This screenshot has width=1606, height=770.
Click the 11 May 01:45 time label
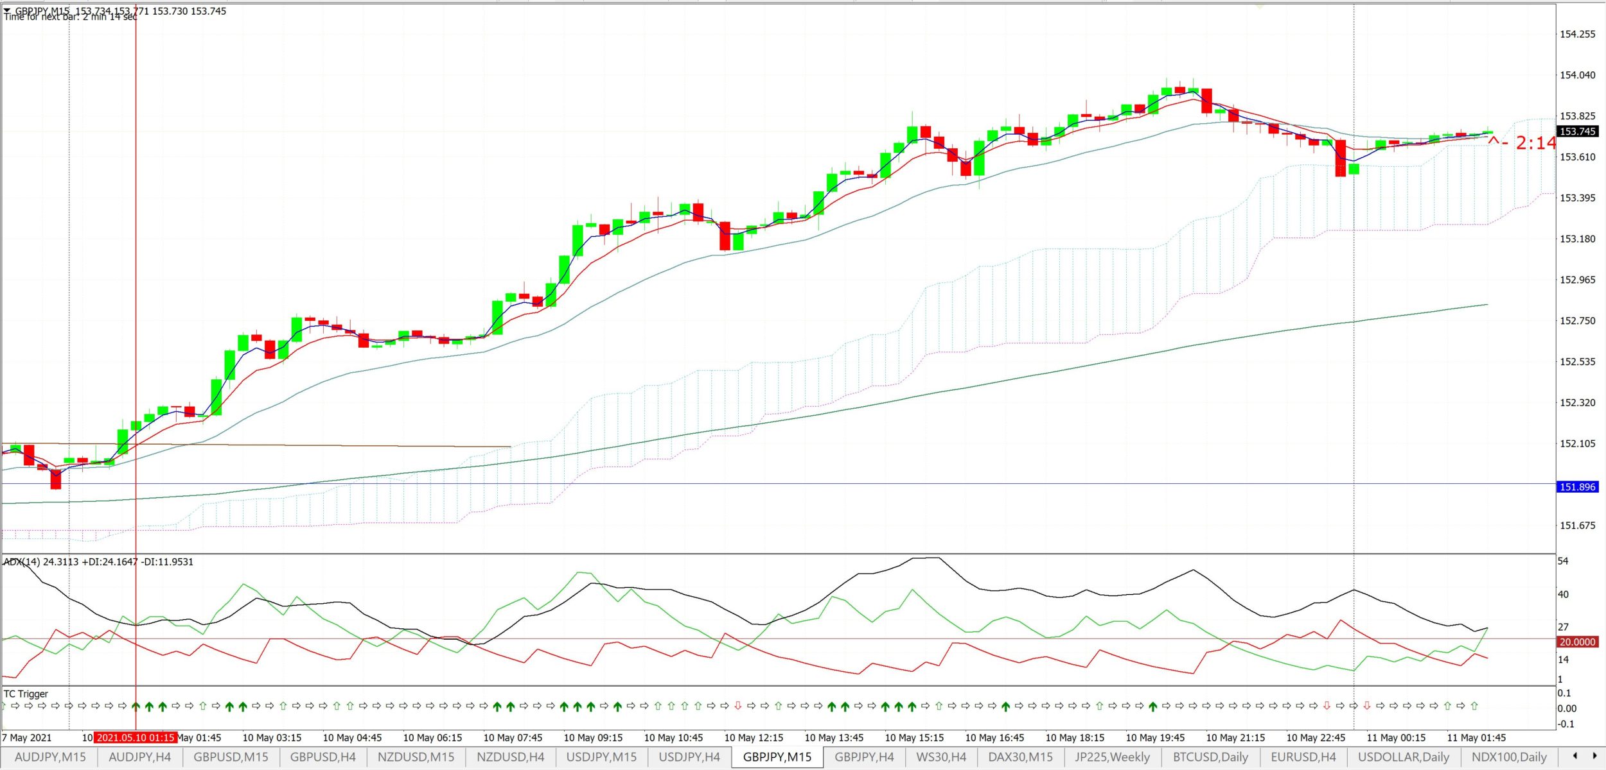click(1477, 738)
